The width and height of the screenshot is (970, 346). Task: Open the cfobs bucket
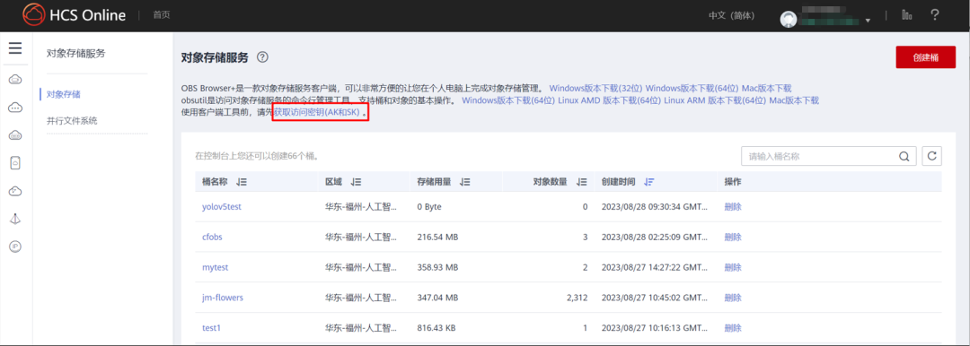click(x=212, y=238)
